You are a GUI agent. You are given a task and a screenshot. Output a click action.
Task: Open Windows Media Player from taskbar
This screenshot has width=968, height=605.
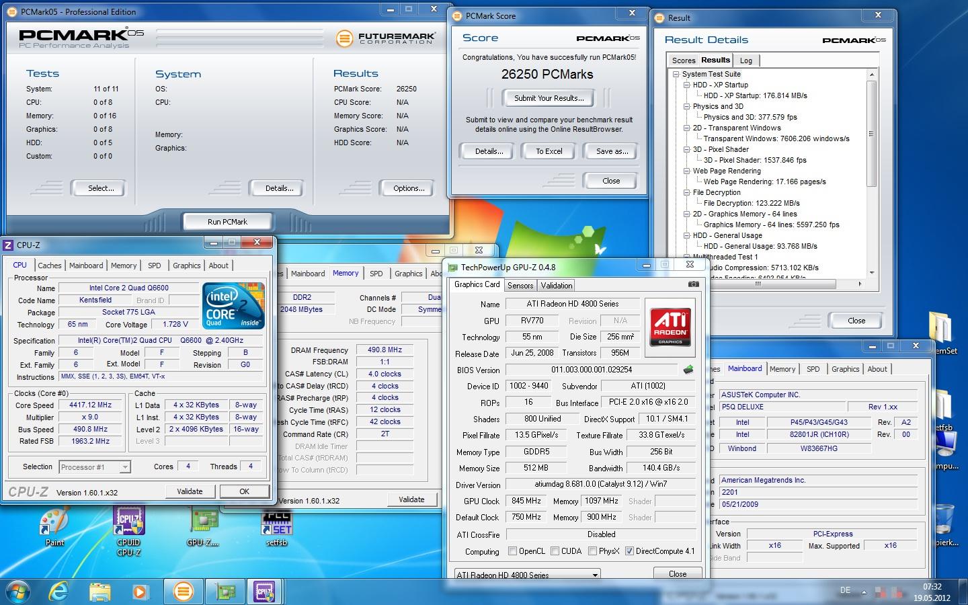tap(140, 592)
